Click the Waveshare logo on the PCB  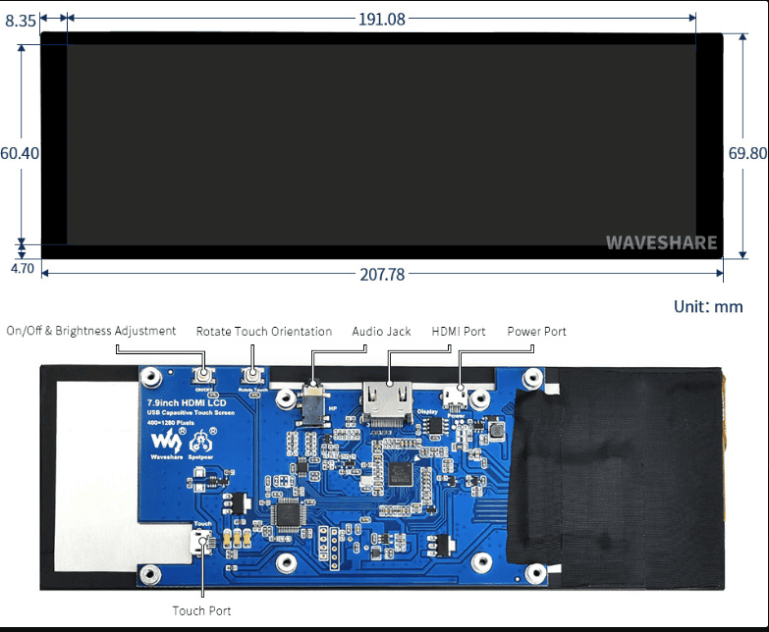tap(167, 443)
